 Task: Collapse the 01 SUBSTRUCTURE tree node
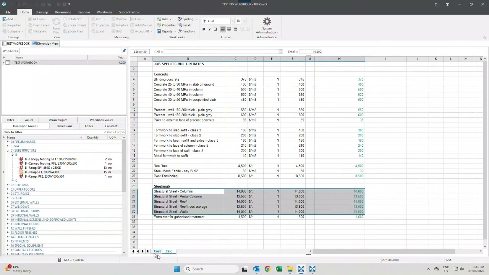(x=8, y=150)
